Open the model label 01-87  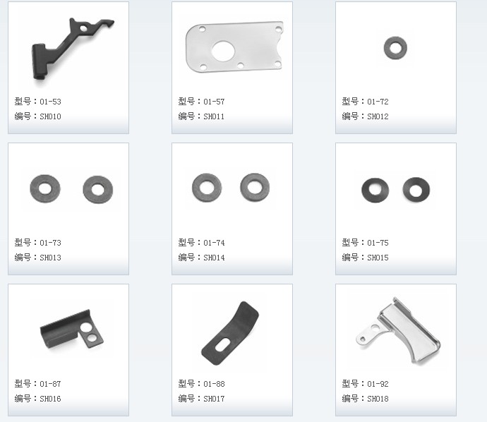(x=37, y=384)
